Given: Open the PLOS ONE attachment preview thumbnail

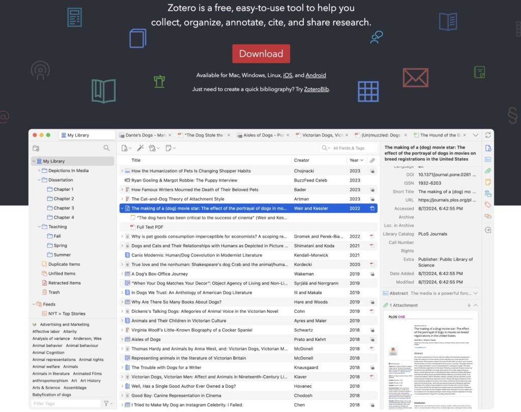Looking at the screenshot, I should click(x=430, y=361).
